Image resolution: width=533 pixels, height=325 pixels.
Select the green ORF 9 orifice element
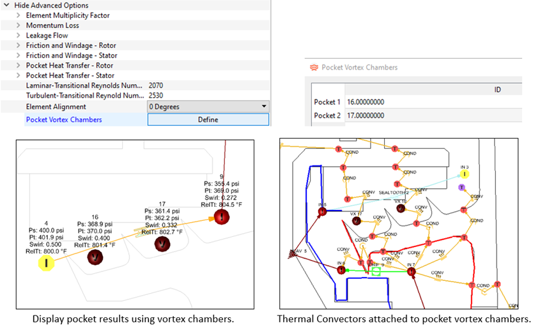coord(376,271)
